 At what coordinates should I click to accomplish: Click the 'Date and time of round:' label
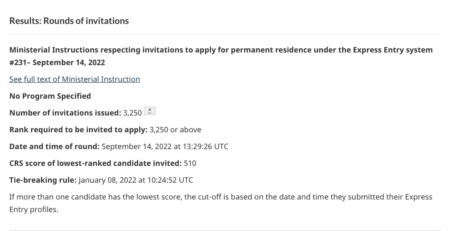pyautogui.click(x=54, y=147)
